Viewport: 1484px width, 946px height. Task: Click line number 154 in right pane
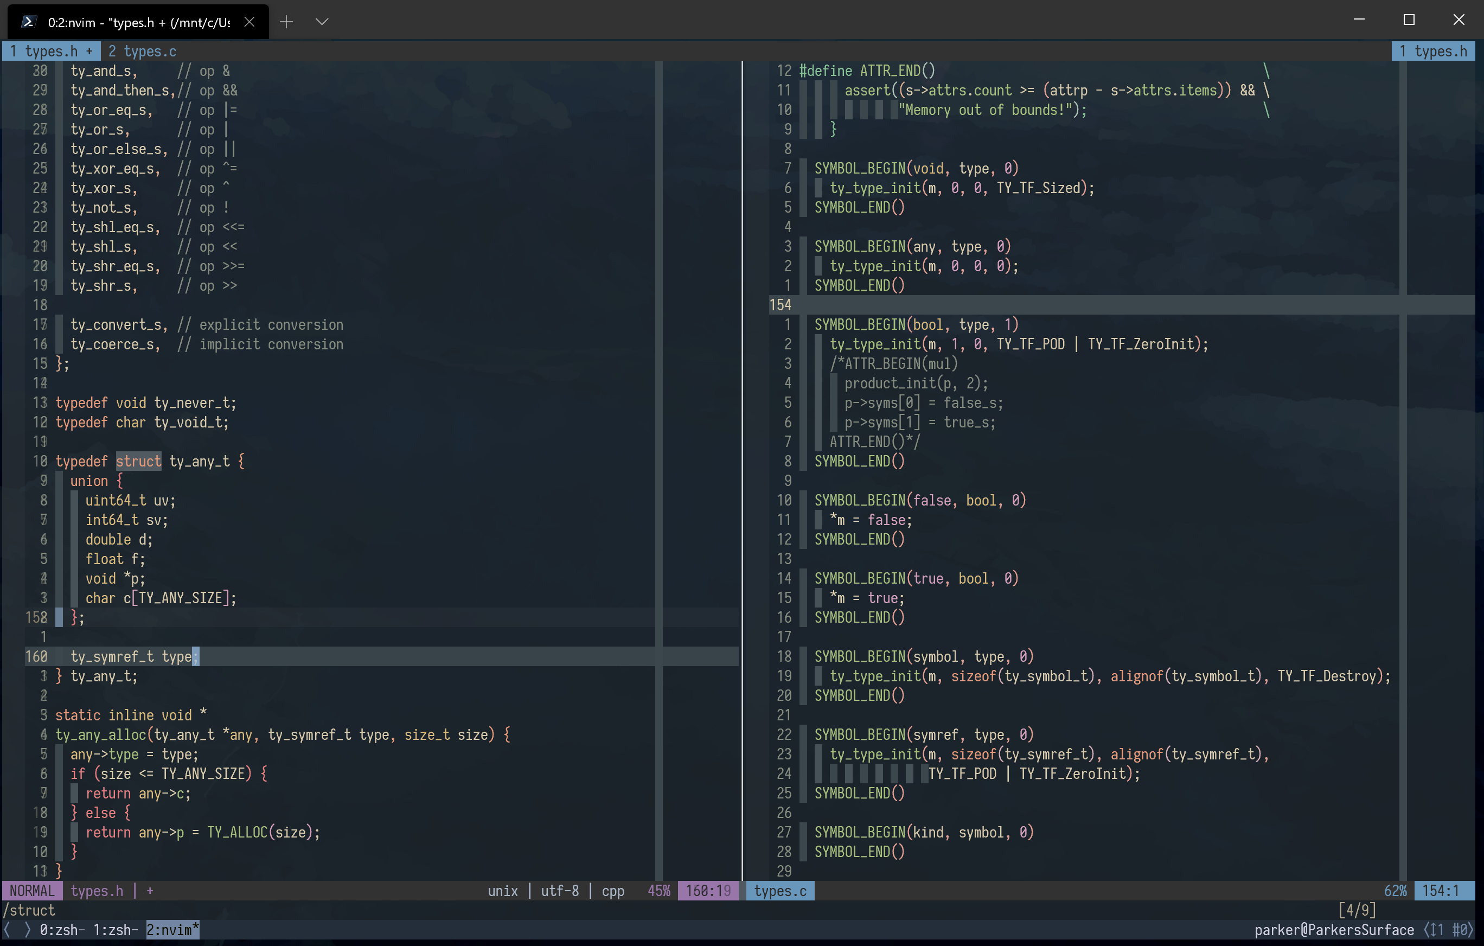[x=780, y=305]
